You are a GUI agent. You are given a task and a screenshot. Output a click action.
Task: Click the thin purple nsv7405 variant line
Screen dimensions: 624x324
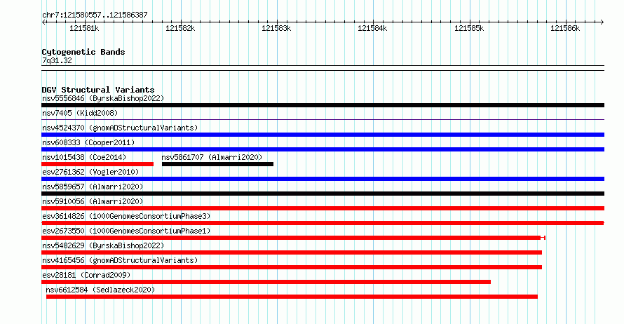coord(323,119)
